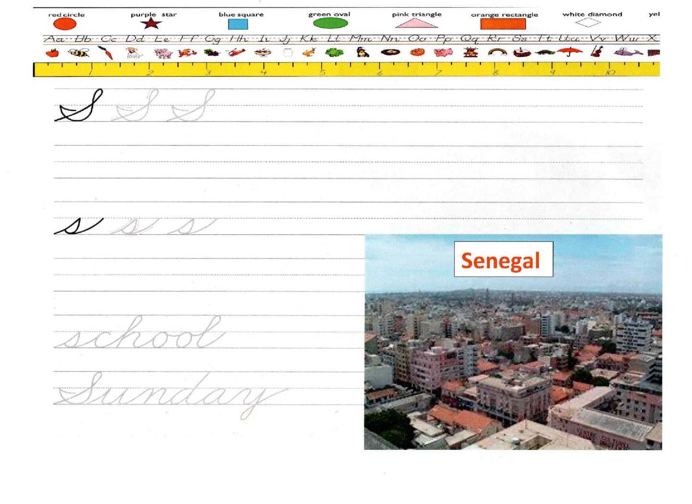Click the number 7 on the ruler
Image resolution: width=692 pixels, height=504 pixels.
tap(438, 73)
